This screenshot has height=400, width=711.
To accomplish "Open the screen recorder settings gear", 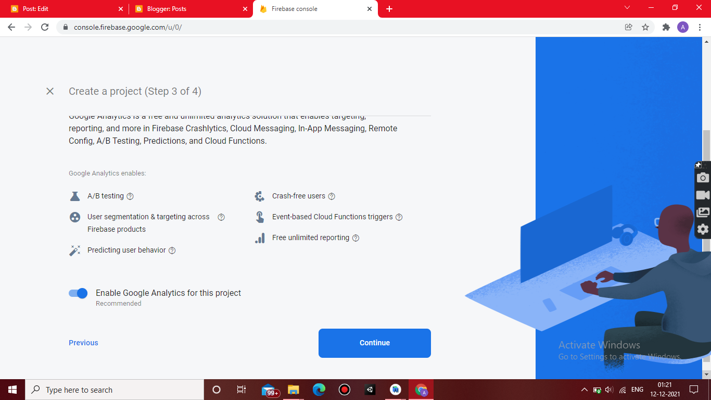I will pos(703,229).
